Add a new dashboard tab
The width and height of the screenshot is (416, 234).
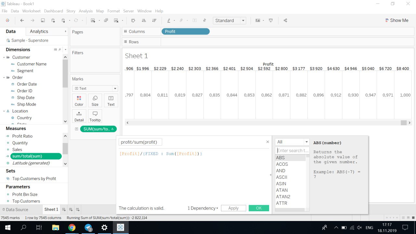[71, 210]
